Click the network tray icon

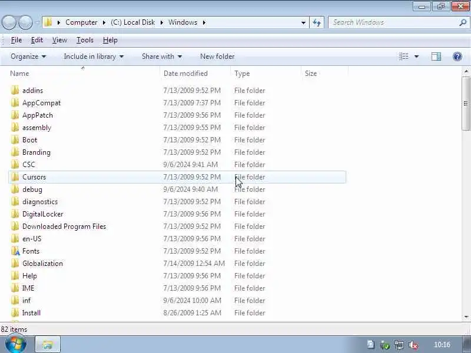point(399,345)
